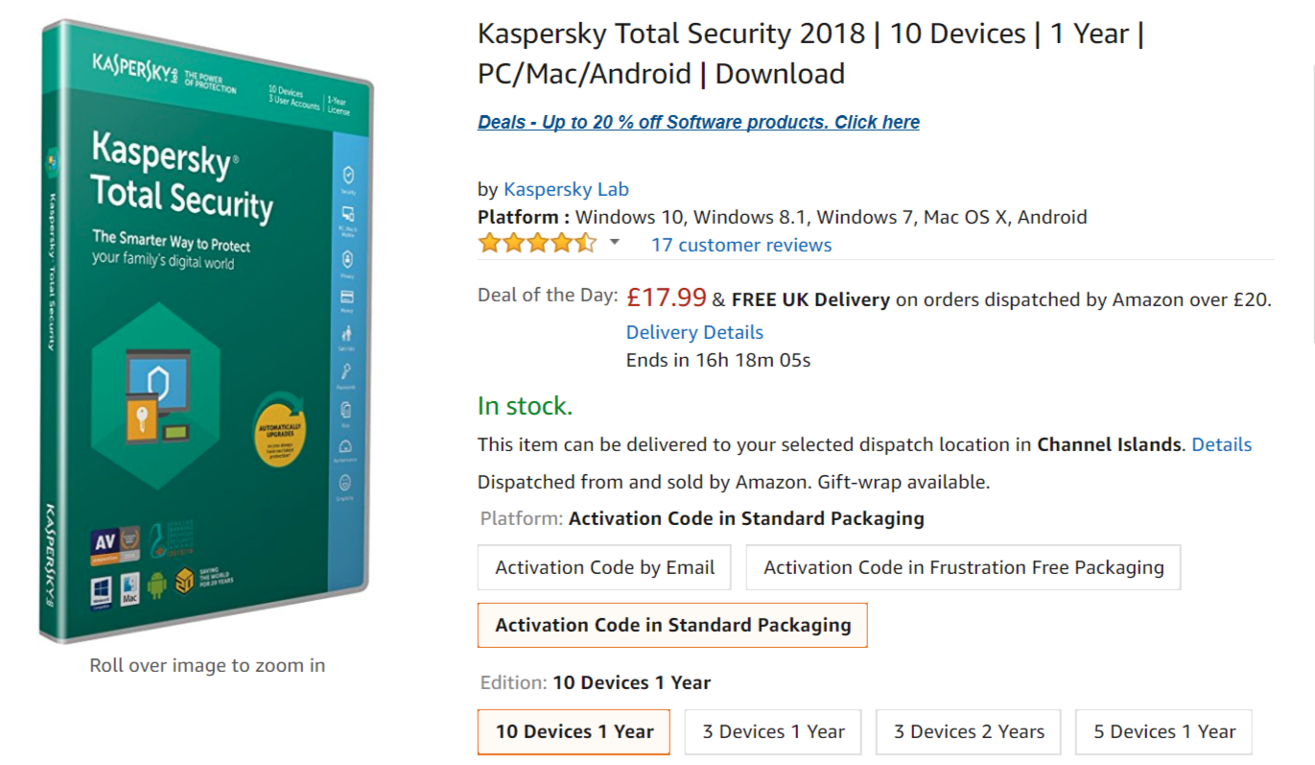Click the yellow Automatically Upgrades badge
Screen dimensions: 1315x765
point(280,428)
